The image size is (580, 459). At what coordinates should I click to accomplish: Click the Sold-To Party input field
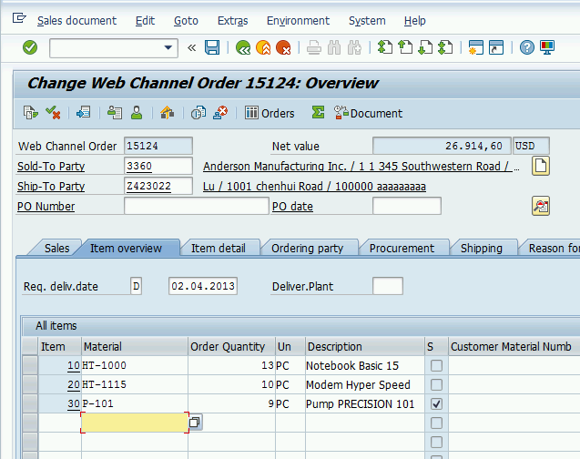(158, 166)
